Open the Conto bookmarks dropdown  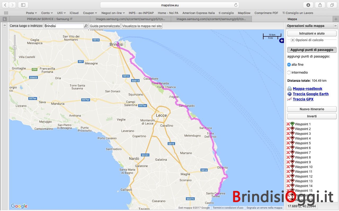tap(47, 13)
